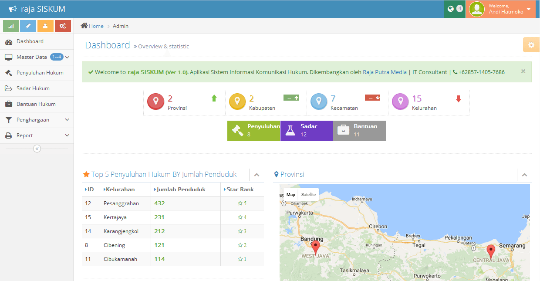Click the red Provinsi map pin icon
The image size is (540, 281).
[155, 102]
